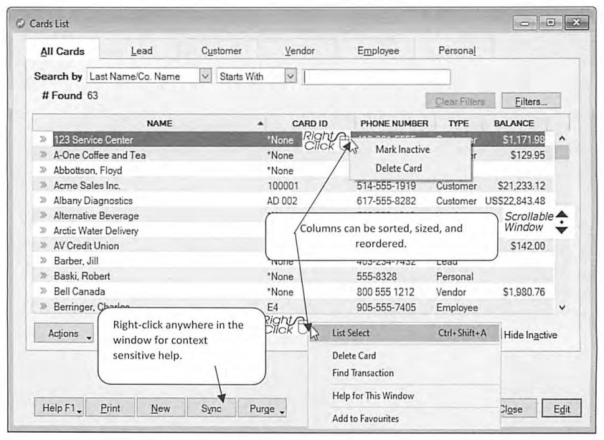This screenshot has width=604, height=440.
Task: Sort by the TYPE column header
Action: coord(458,123)
